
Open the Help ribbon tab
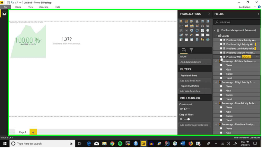click(x=58, y=7)
